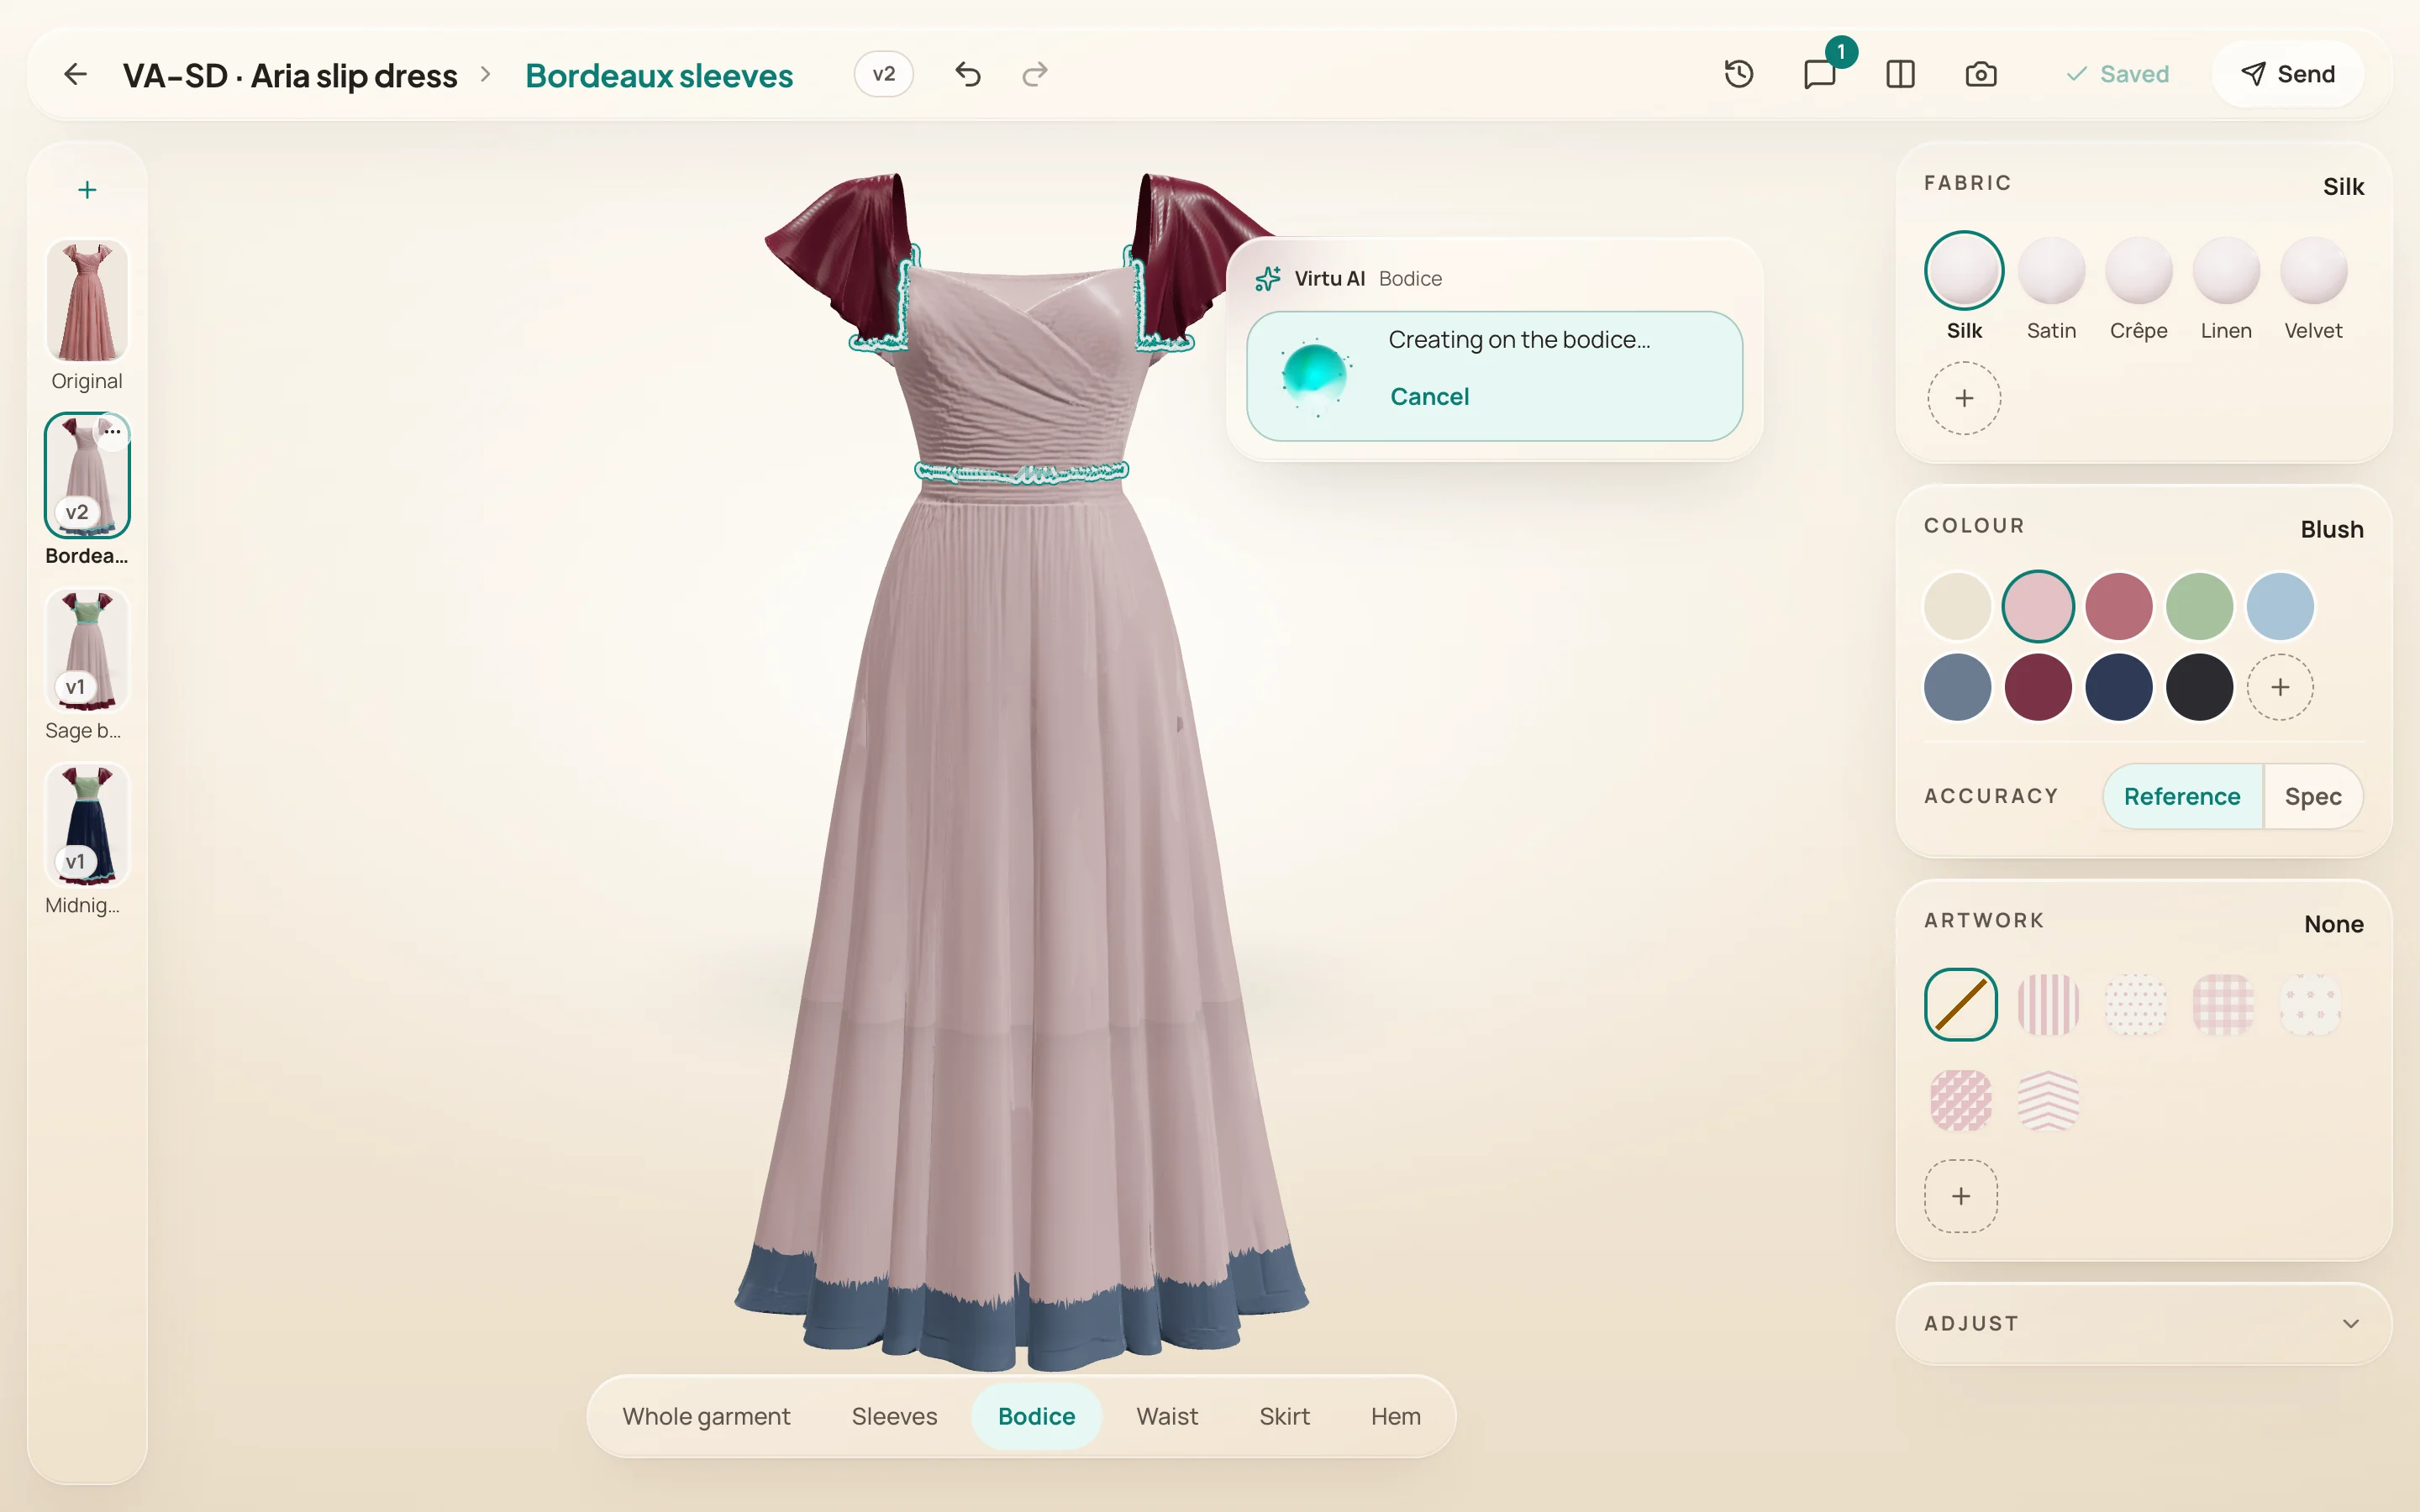Choose gingham check artwork

[x=2223, y=1004]
